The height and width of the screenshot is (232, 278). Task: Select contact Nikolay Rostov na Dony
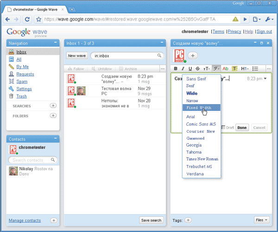[x=33, y=171]
